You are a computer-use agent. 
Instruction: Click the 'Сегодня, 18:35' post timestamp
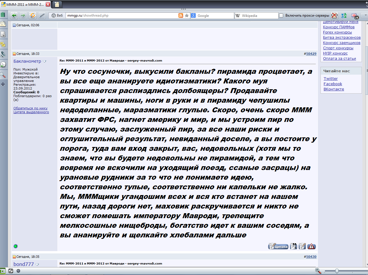tap(28, 257)
